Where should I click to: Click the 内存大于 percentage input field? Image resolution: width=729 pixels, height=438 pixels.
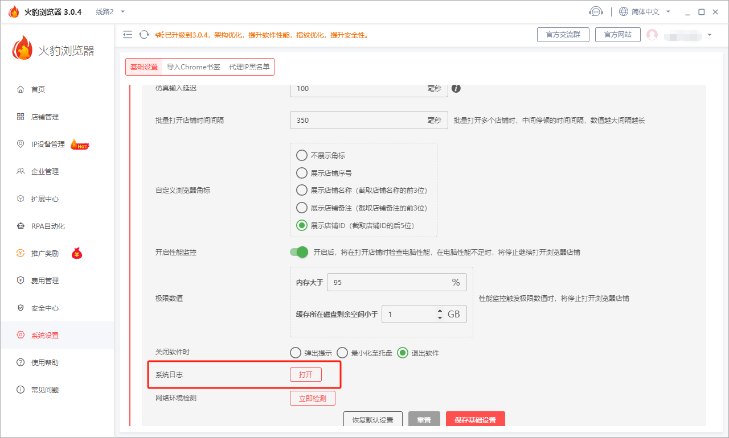pos(376,282)
